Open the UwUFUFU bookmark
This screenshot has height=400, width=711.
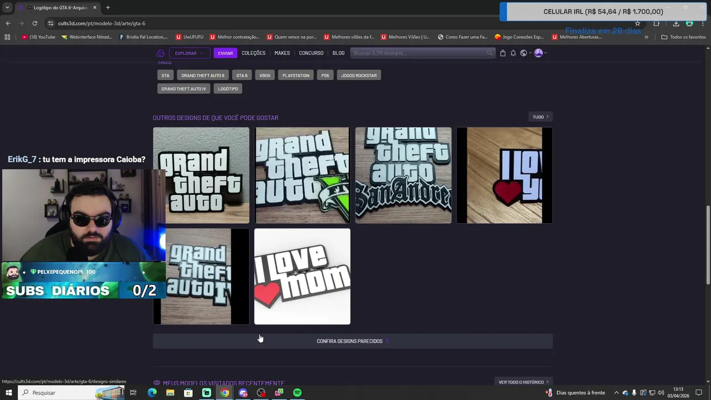coord(189,37)
